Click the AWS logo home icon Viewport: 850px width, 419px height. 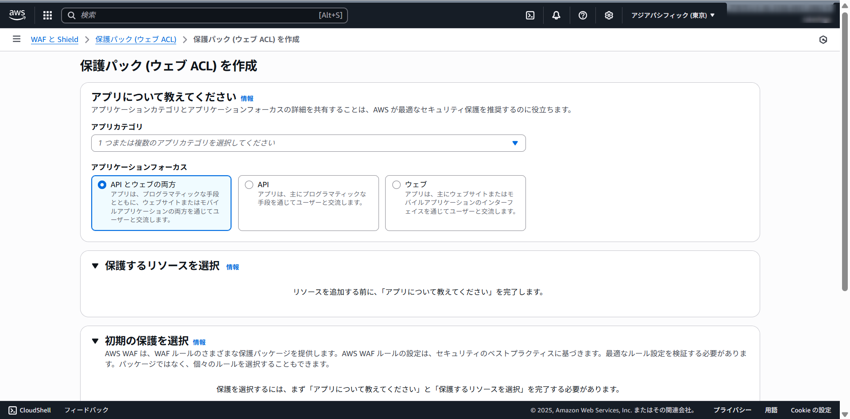pyautogui.click(x=17, y=15)
